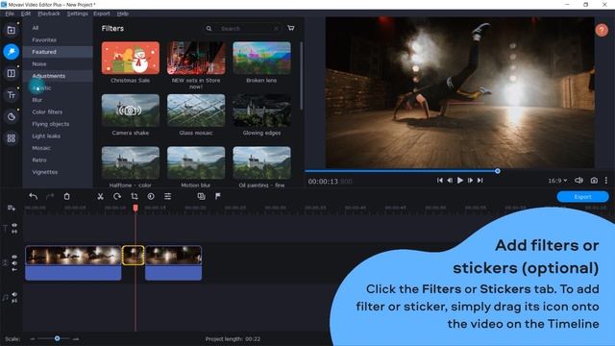Image resolution: width=615 pixels, height=346 pixels.
Task: Select the Filters tab icon in sidebar
Action: [x=11, y=51]
